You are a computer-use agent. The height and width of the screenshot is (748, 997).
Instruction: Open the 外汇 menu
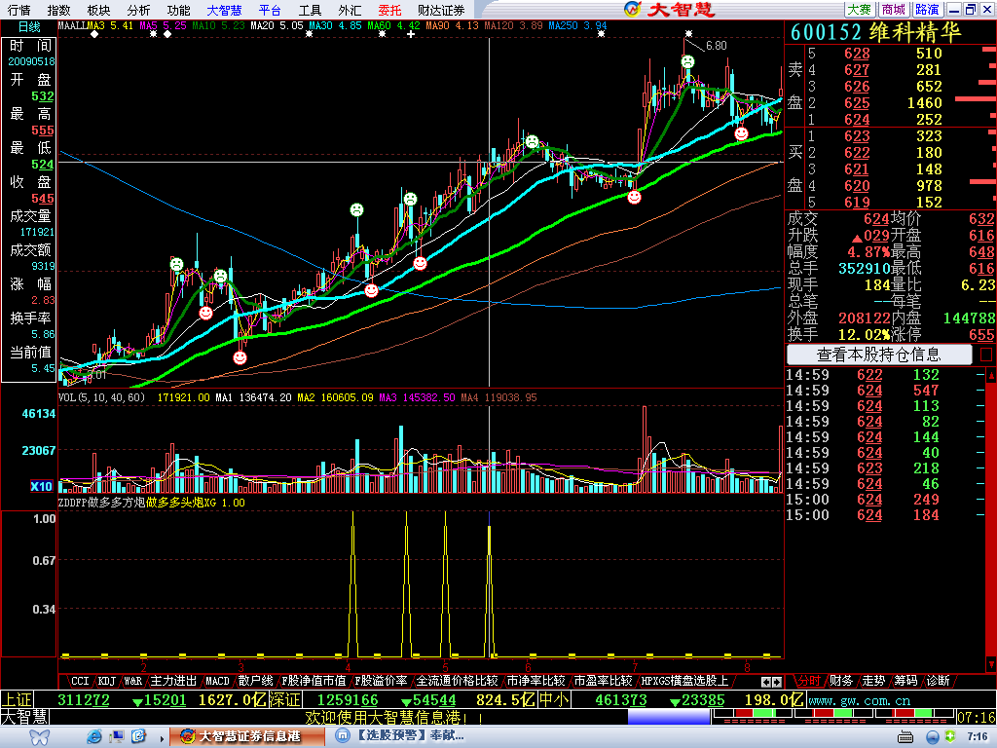(350, 10)
